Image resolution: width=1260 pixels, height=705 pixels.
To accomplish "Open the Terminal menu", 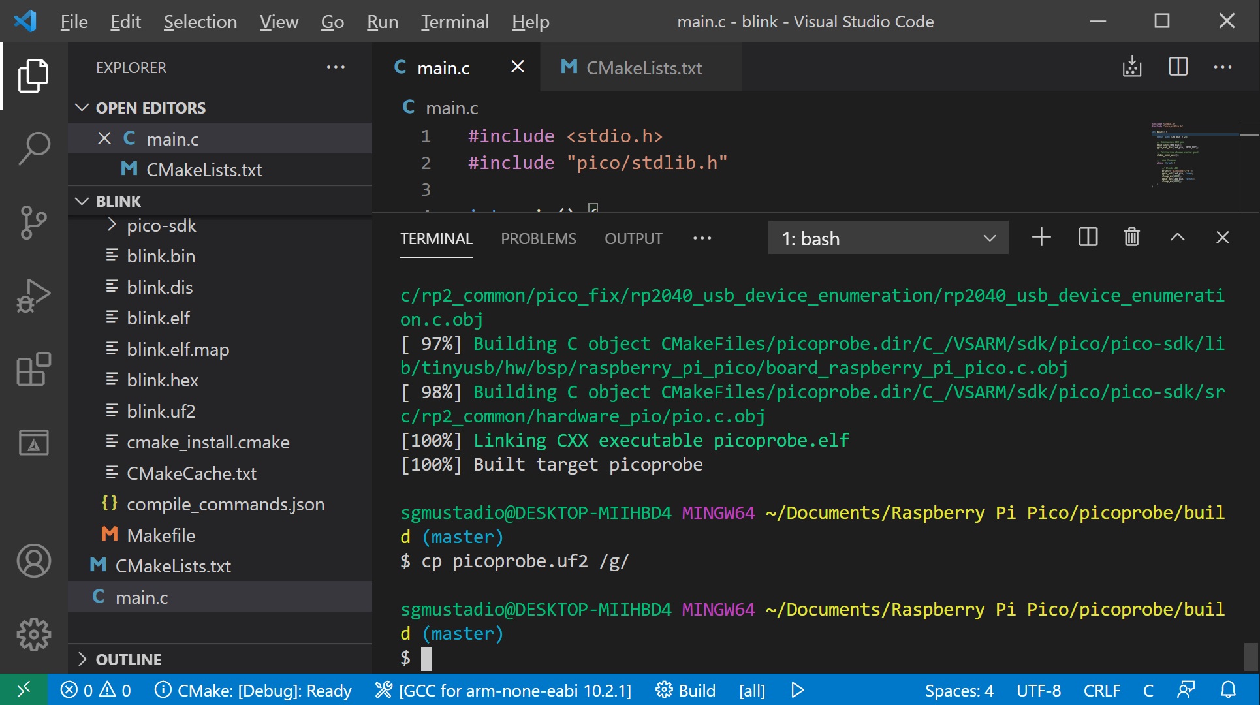I will pyautogui.click(x=454, y=22).
